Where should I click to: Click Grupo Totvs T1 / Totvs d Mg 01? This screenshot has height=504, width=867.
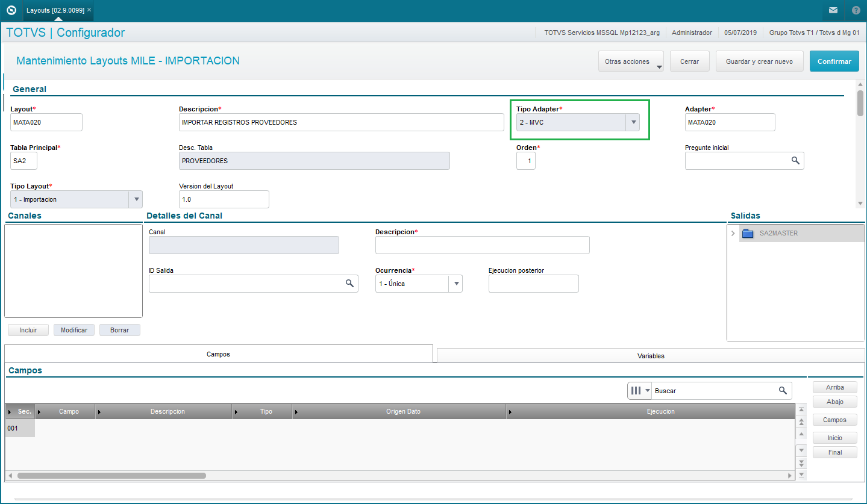(814, 33)
